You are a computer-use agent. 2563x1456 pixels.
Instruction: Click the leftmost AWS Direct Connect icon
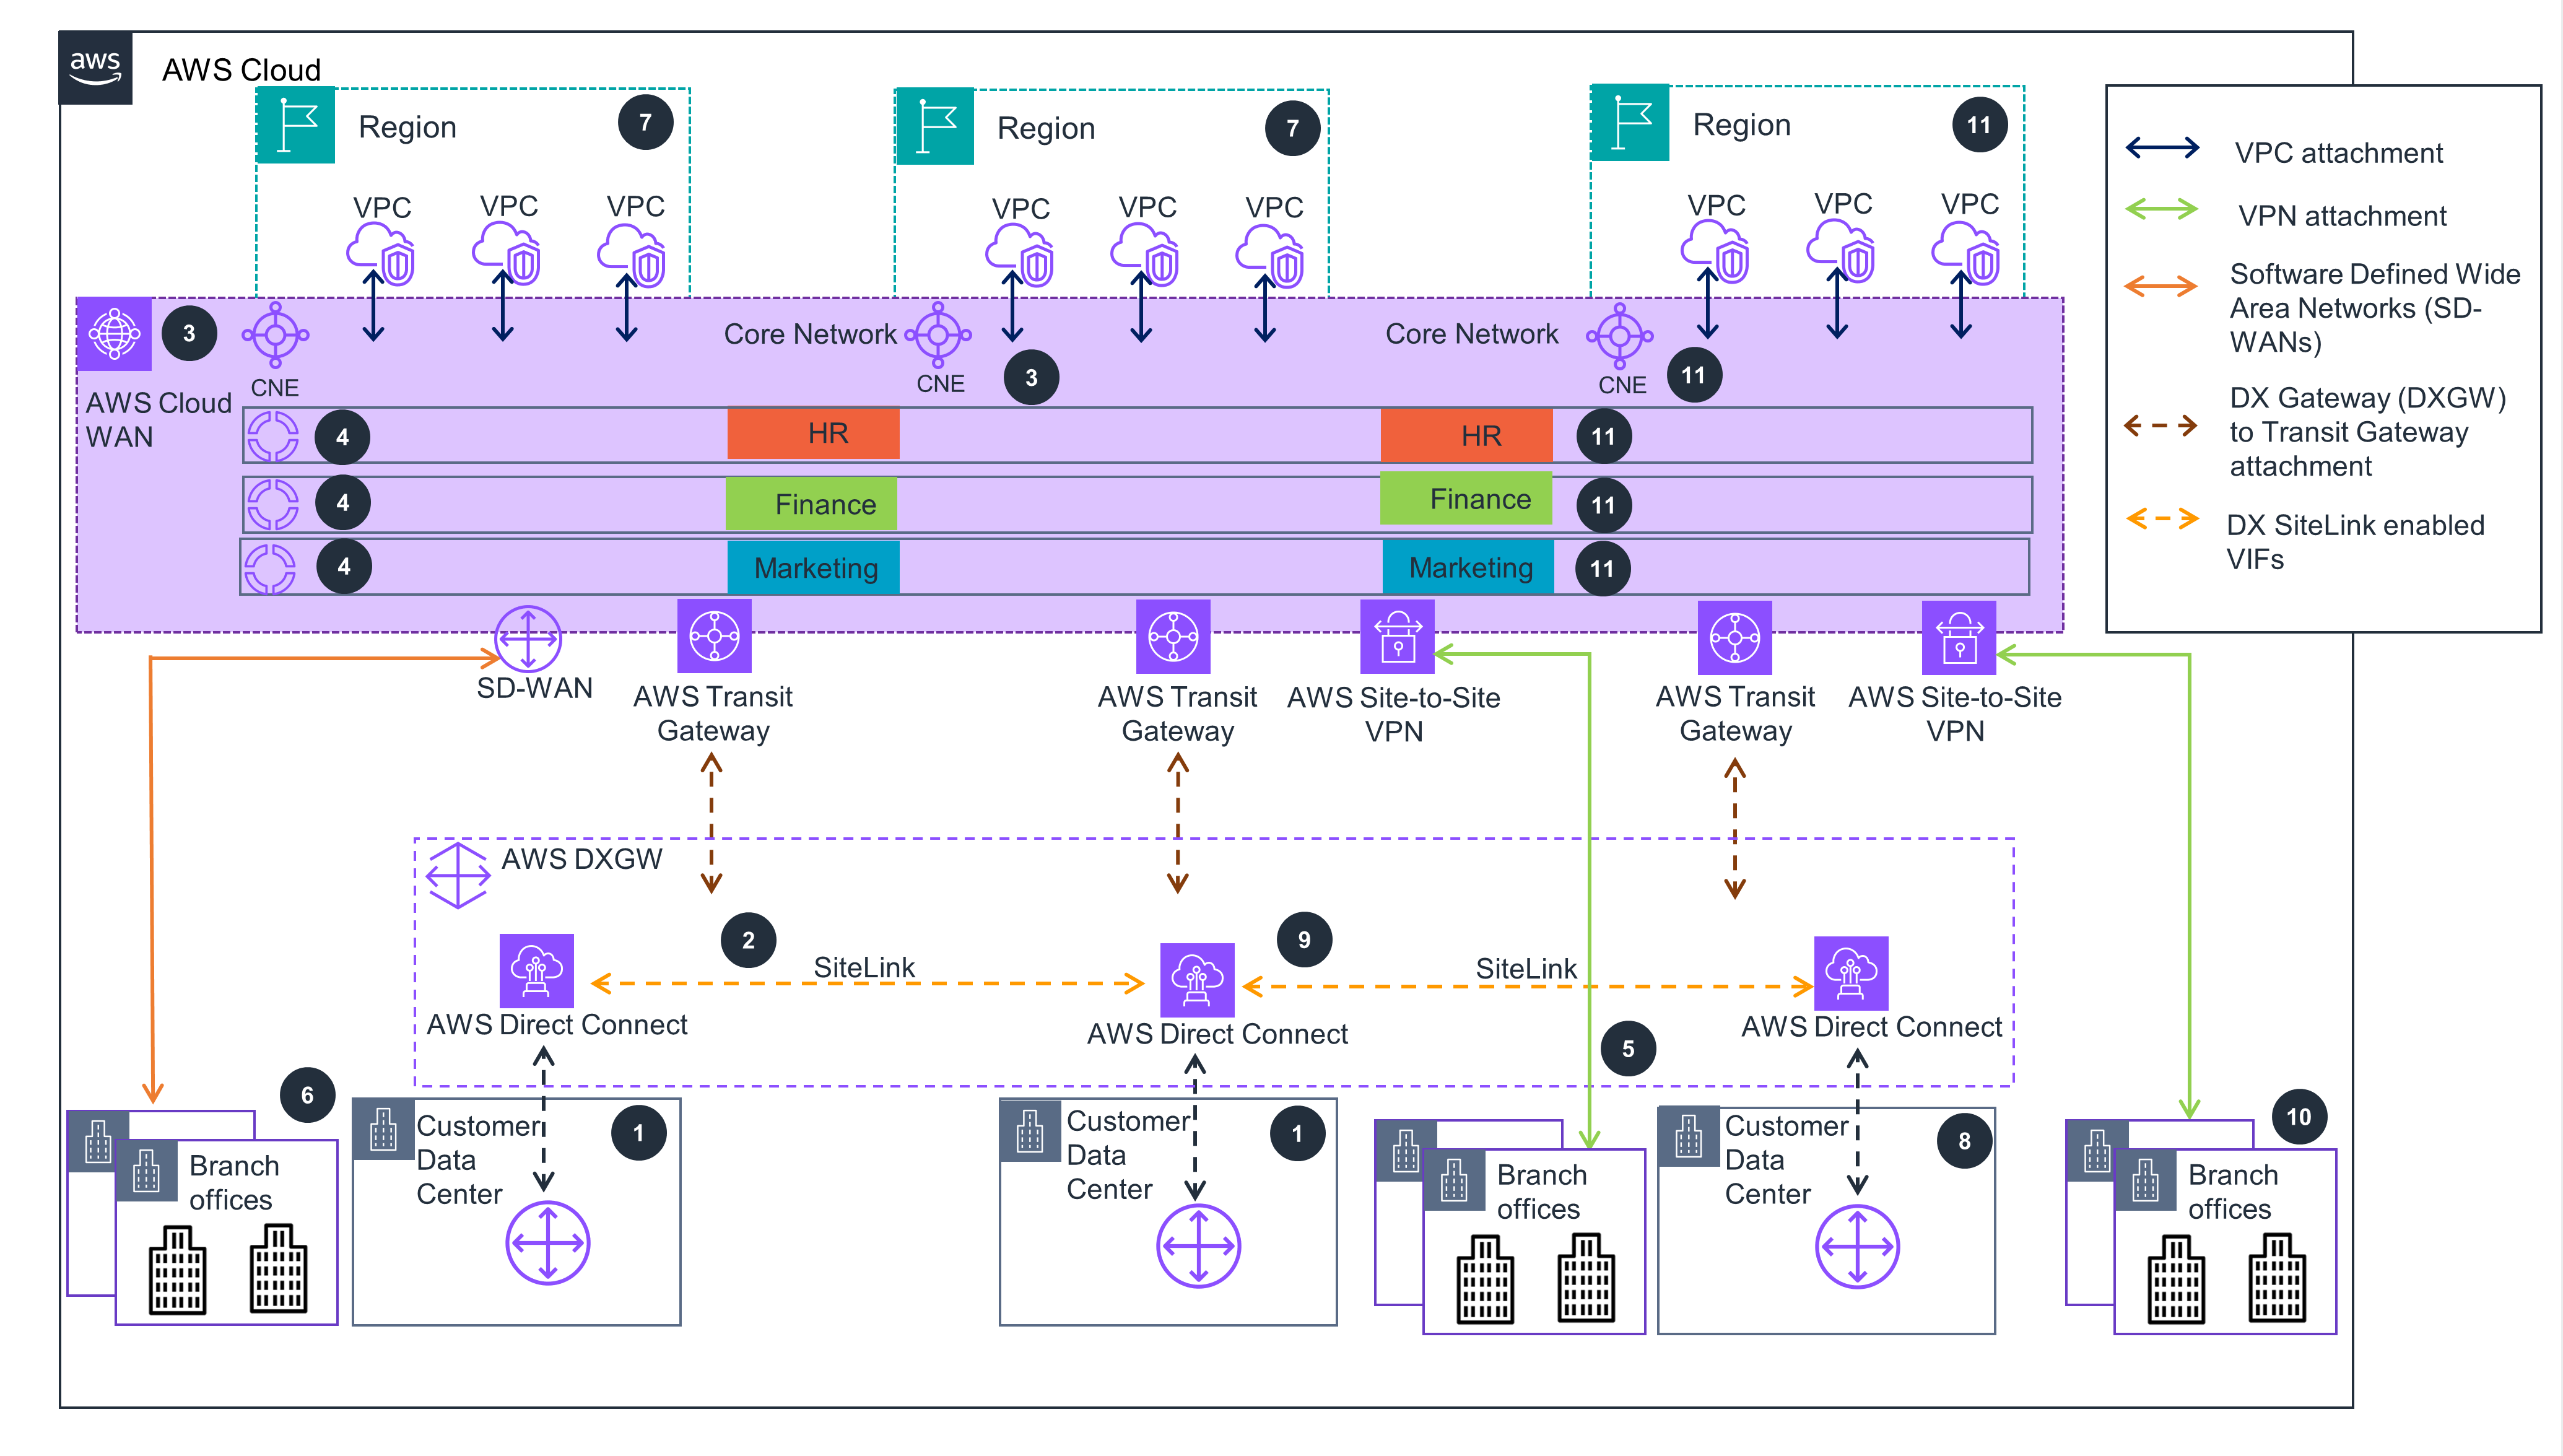[537, 970]
